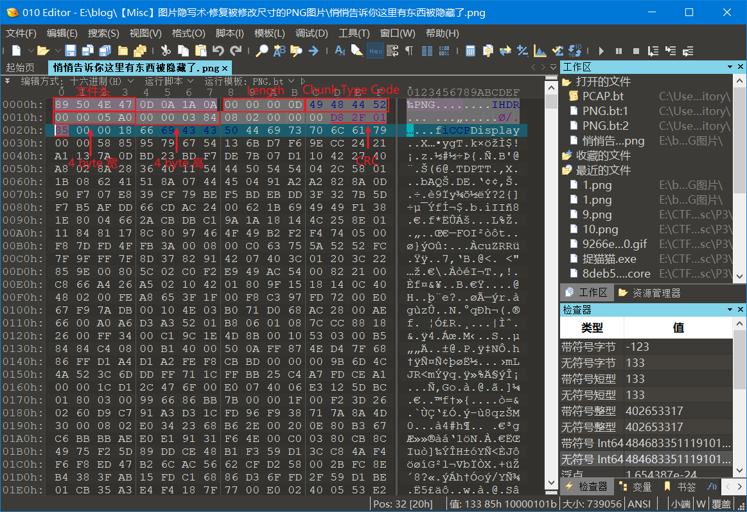Open the 文件(F) menu
The height and width of the screenshot is (512, 747).
pos(21,33)
